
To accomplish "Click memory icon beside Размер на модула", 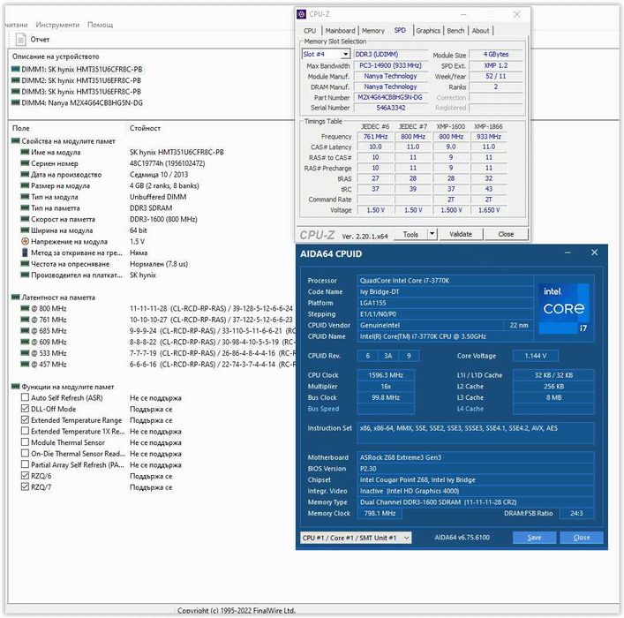I will (25, 185).
